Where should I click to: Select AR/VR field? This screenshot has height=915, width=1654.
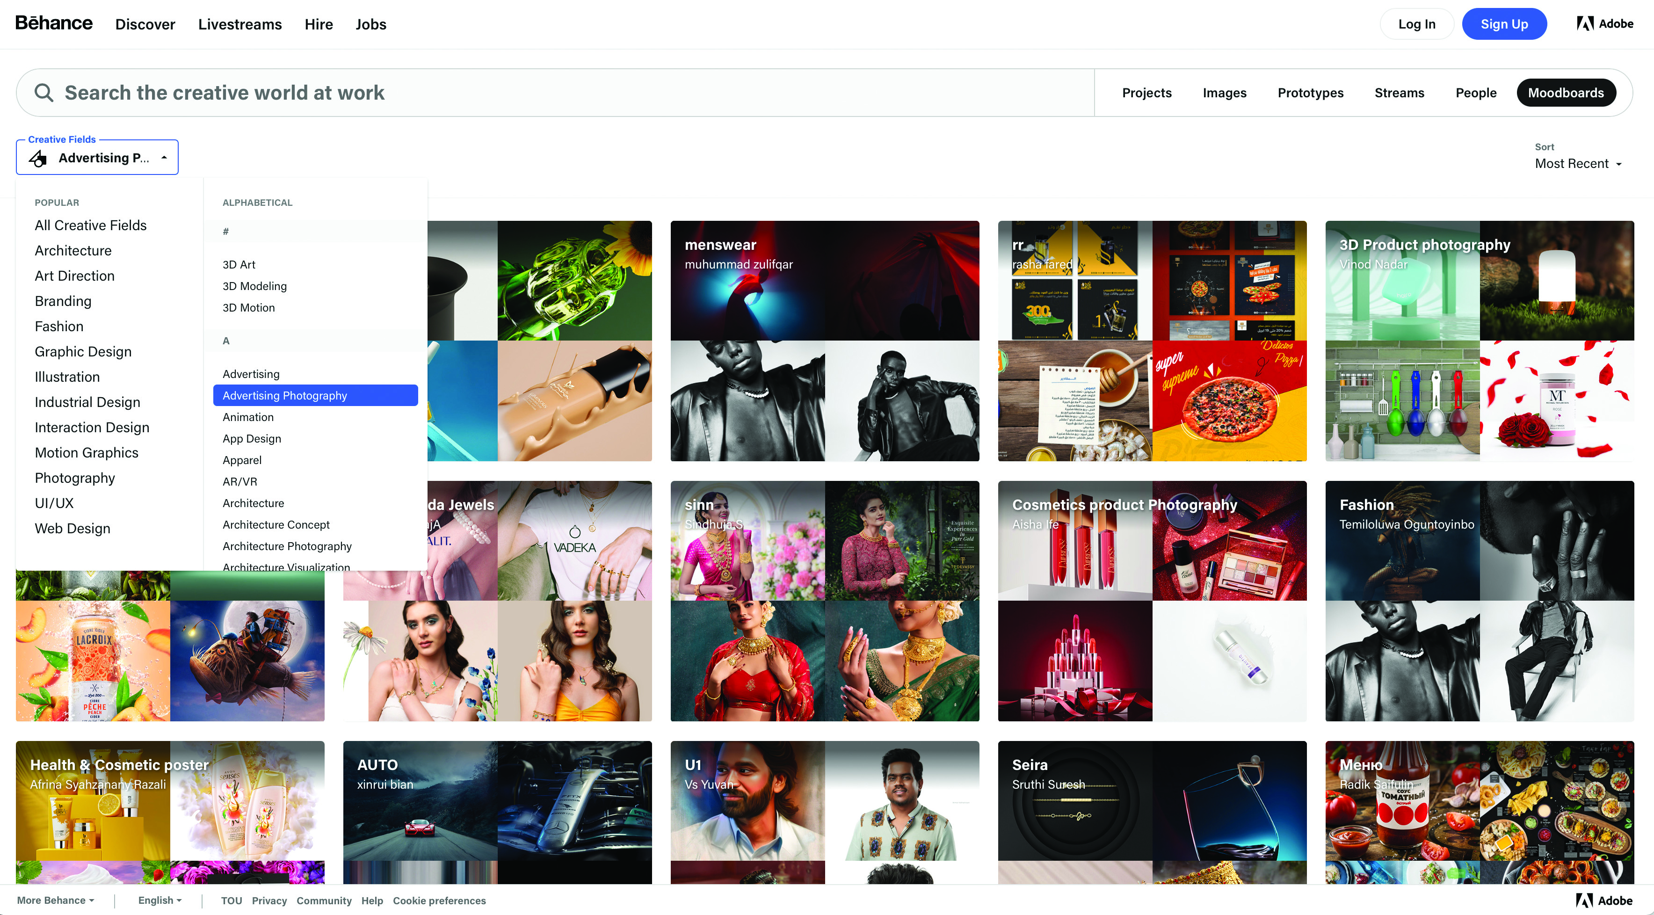pyautogui.click(x=239, y=481)
